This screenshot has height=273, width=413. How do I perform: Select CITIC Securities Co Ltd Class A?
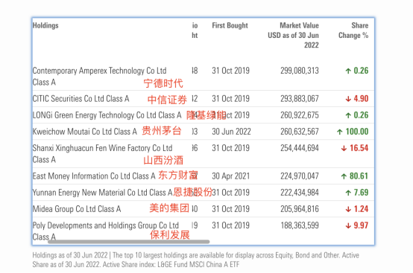point(81,99)
